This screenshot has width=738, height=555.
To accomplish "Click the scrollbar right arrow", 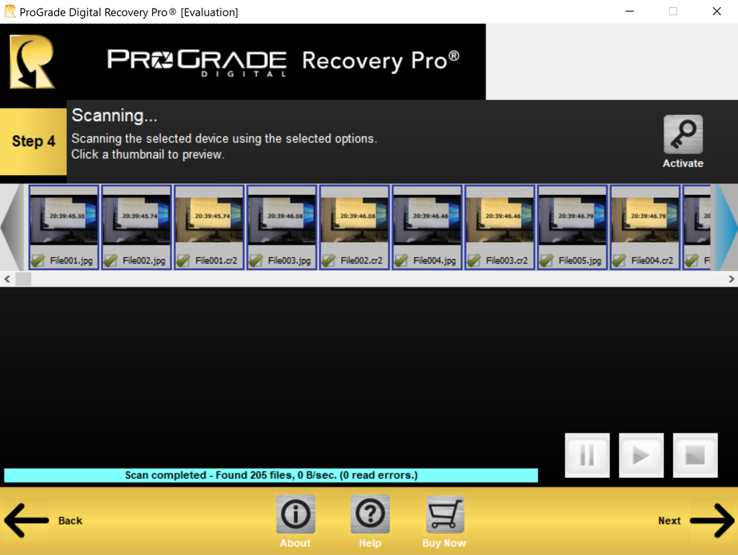I will (x=731, y=279).
